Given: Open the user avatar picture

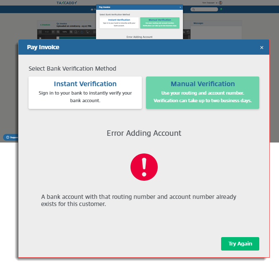Looking at the screenshot, I should tap(220, 3).
